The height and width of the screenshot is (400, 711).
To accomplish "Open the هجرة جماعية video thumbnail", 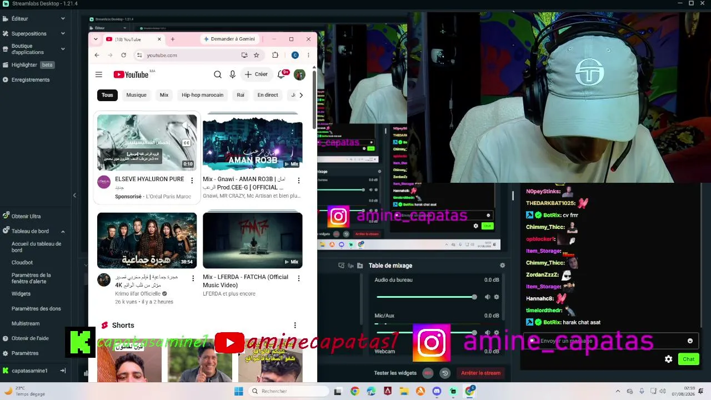I will 147,241.
